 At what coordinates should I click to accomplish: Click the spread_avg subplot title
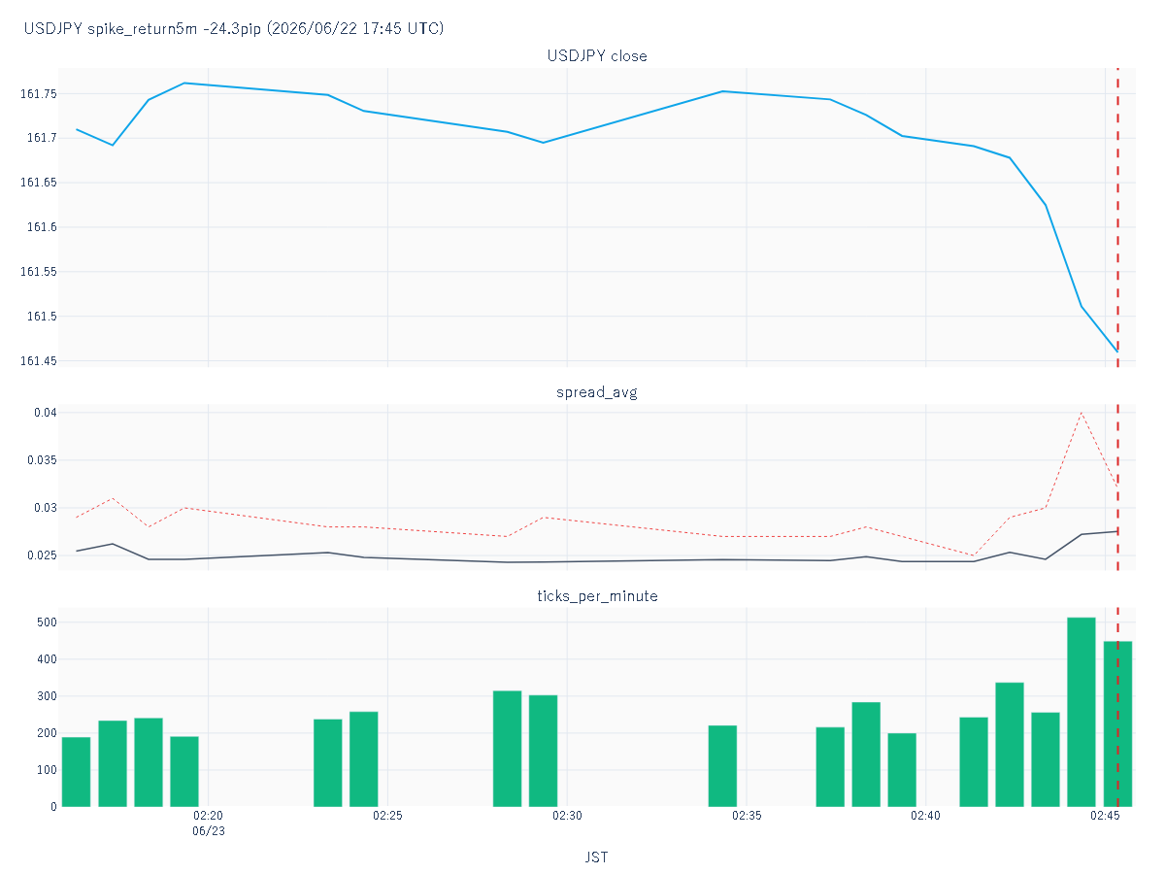click(x=597, y=392)
